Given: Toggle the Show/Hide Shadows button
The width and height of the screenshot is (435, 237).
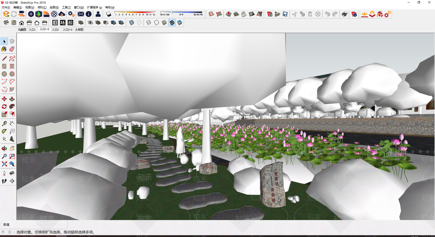Looking at the screenshot, I should tap(108, 14).
